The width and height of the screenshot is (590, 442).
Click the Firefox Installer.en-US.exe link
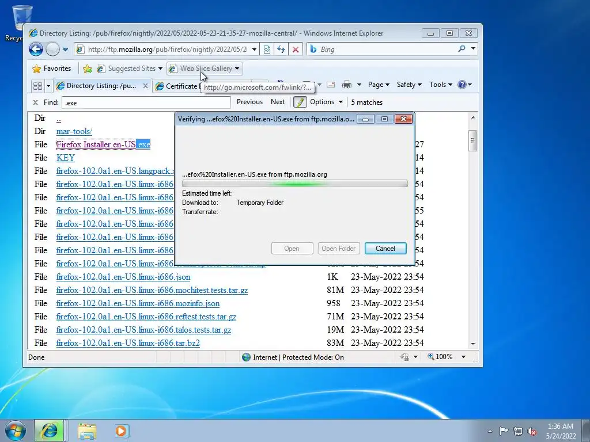pyautogui.click(x=103, y=144)
